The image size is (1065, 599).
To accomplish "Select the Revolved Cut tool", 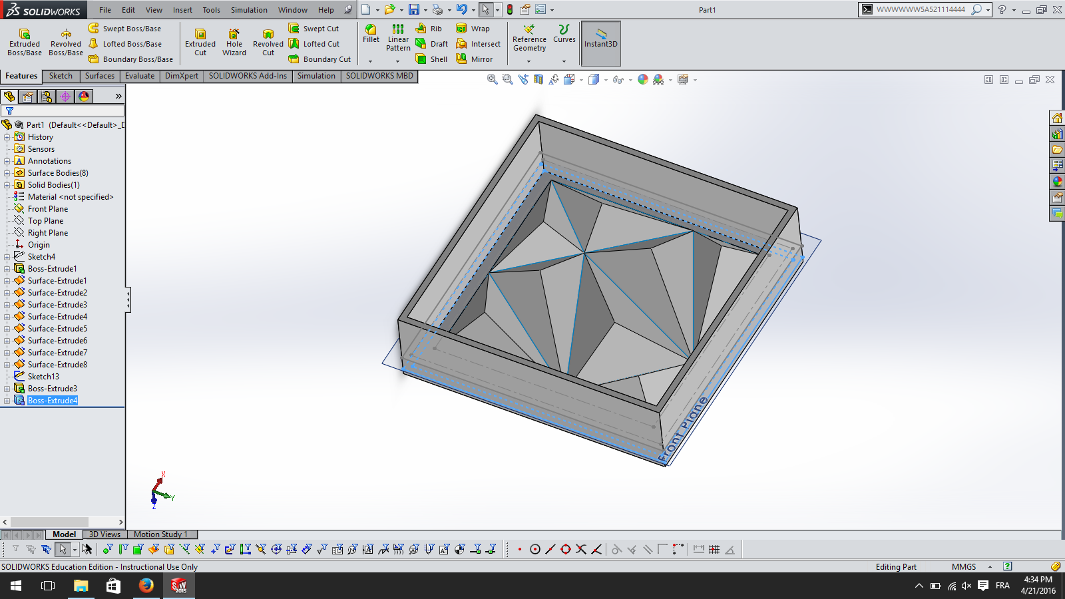I will (268, 43).
